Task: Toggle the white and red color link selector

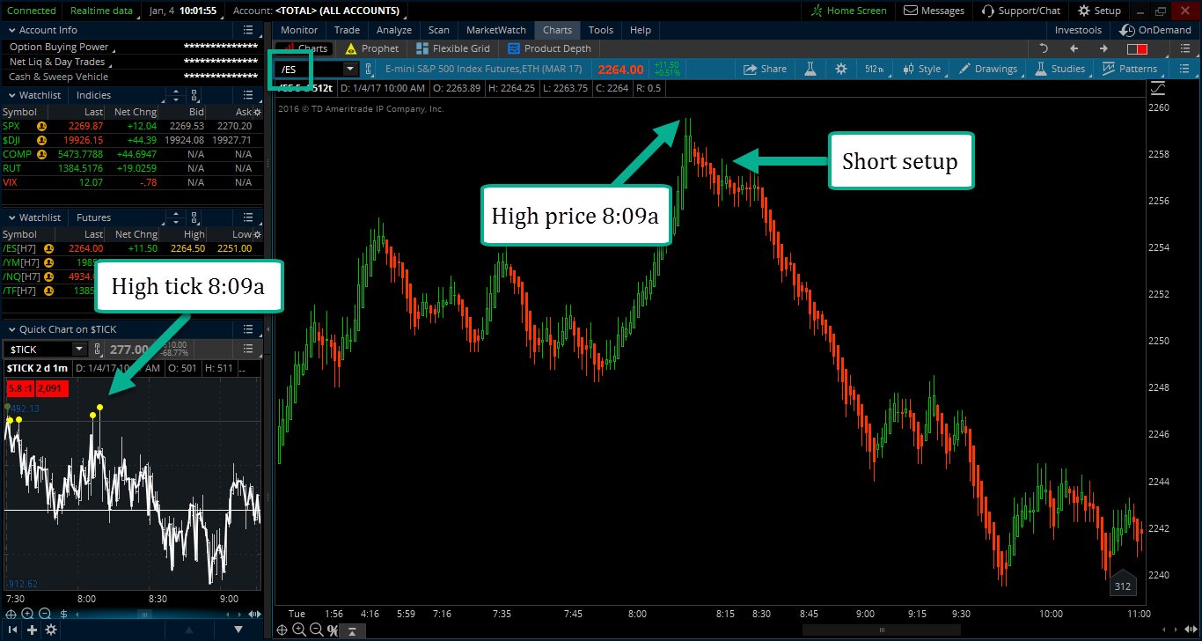Action: [x=1137, y=48]
